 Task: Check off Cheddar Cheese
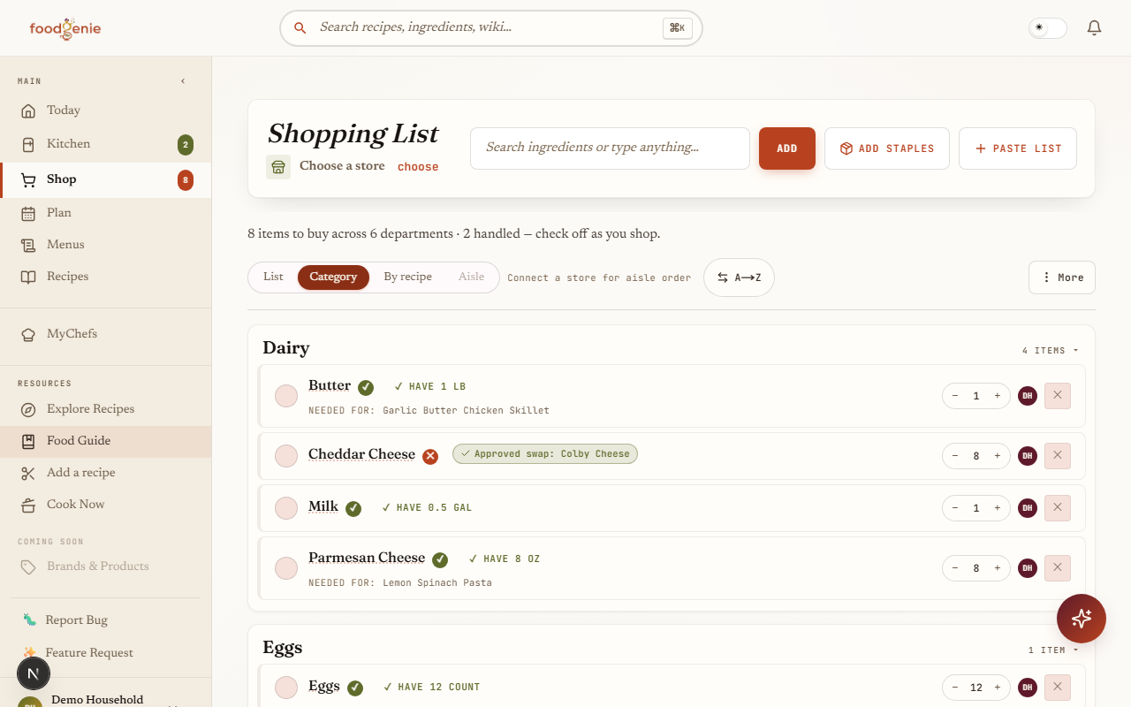286,456
